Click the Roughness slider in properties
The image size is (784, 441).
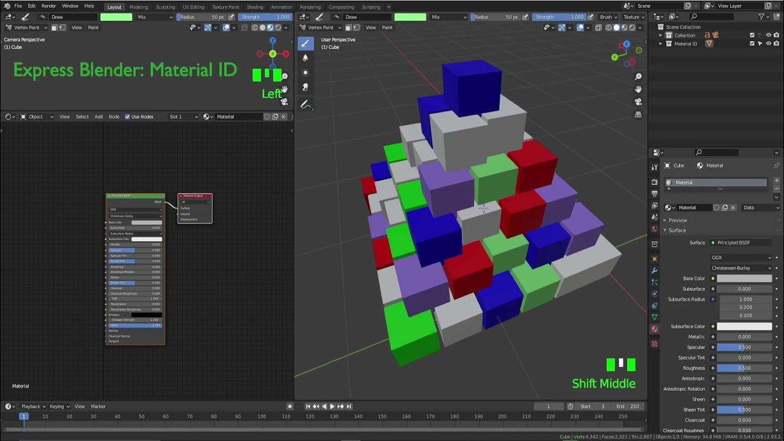click(744, 368)
